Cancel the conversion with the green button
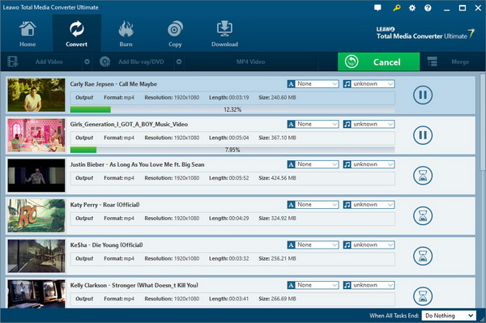This screenshot has width=486, height=323. (379, 62)
